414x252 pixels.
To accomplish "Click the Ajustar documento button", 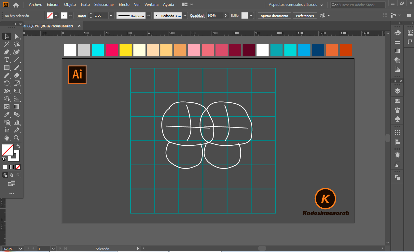I will click(274, 16).
